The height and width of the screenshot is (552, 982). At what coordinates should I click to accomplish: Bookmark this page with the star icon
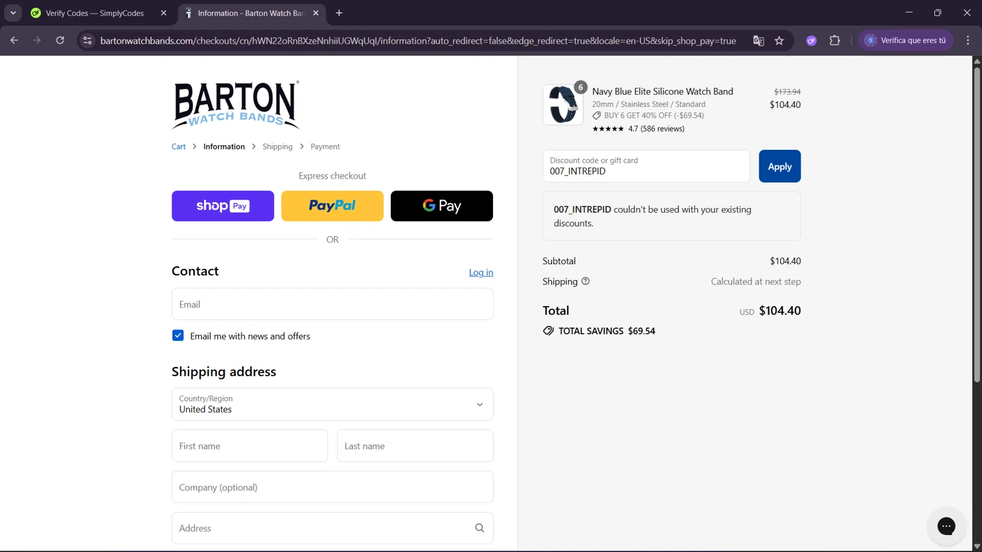[x=779, y=41]
